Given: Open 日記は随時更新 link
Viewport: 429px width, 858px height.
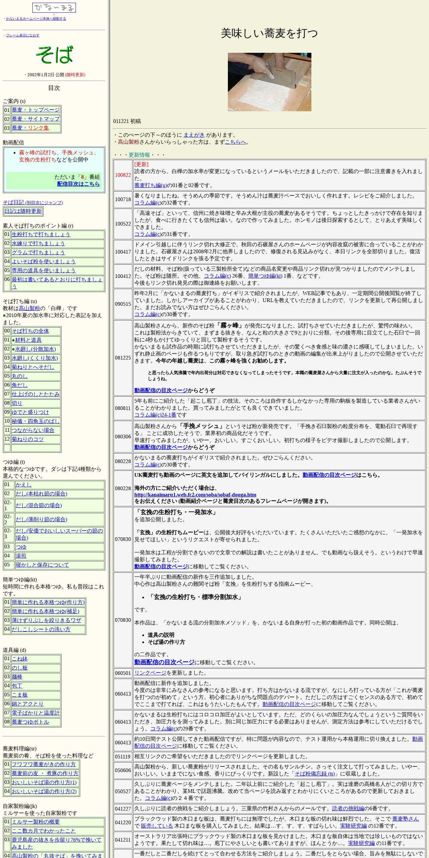Looking at the screenshot, I should 23,211.
